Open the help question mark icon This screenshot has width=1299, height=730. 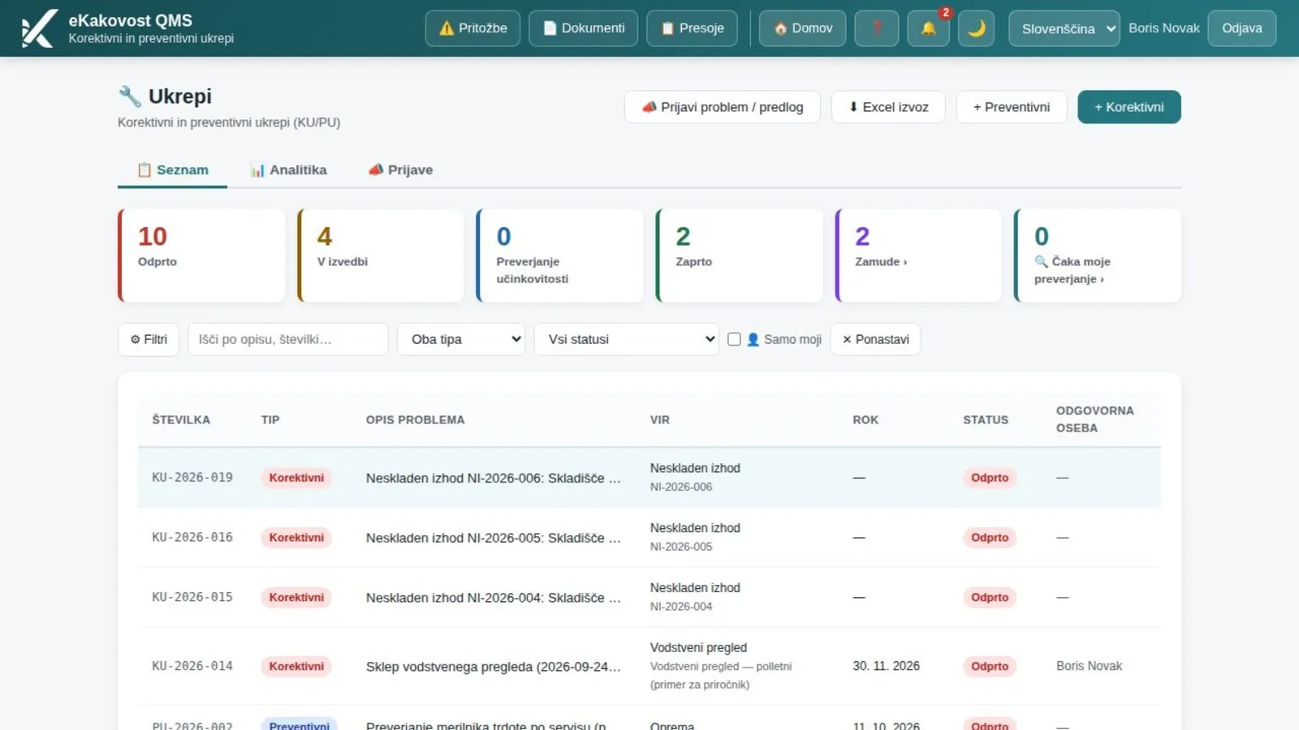click(x=877, y=28)
